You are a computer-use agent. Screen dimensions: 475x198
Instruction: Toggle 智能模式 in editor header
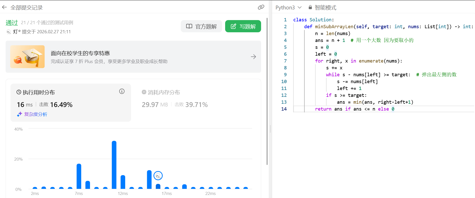325,8
